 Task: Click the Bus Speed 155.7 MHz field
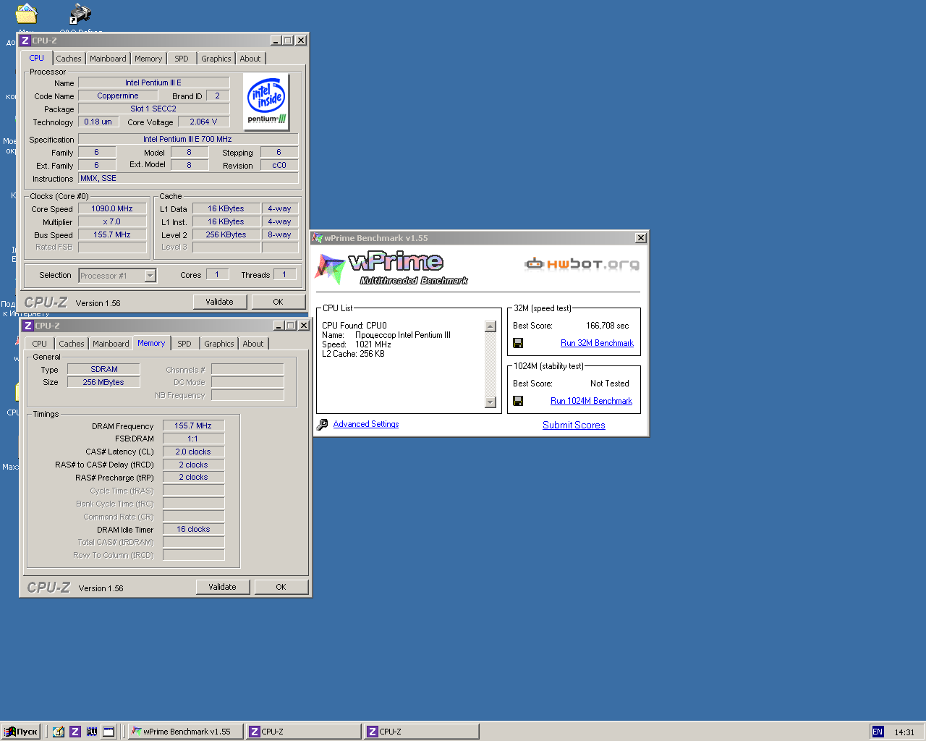pyautogui.click(x=112, y=234)
